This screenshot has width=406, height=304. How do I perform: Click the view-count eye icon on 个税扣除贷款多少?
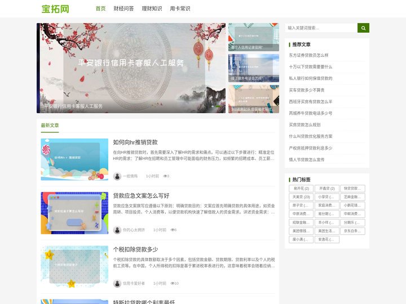pyautogui.click(x=172, y=283)
